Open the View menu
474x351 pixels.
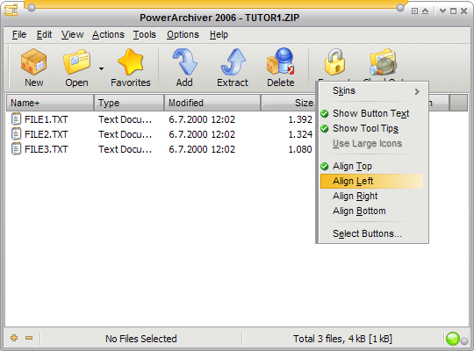72,34
